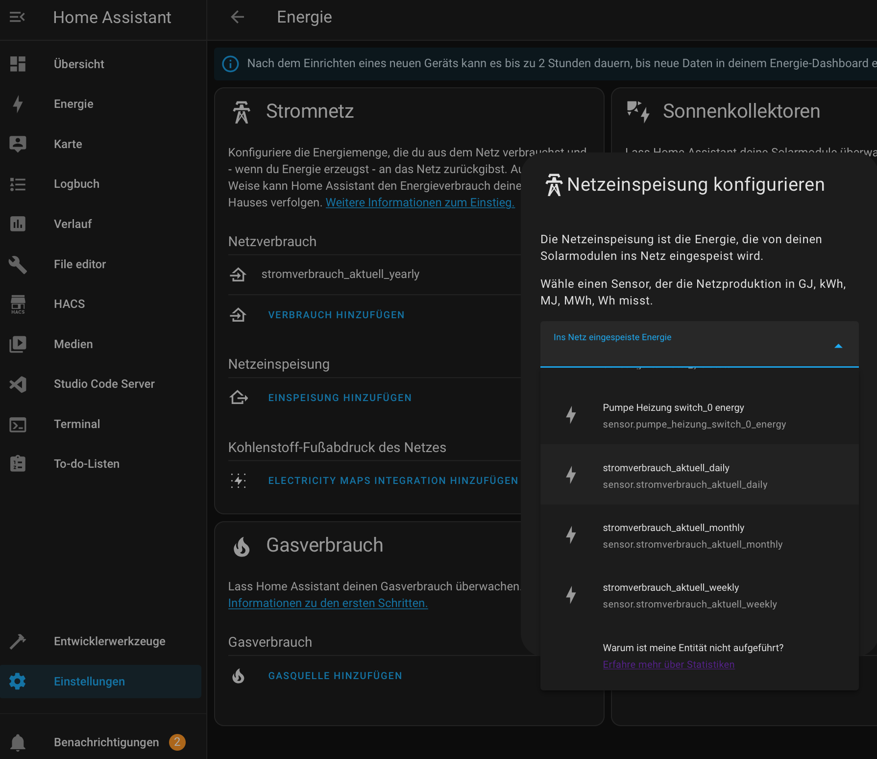
Task: Click the HACS store icon
Action: pyautogui.click(x=18, y=304)
